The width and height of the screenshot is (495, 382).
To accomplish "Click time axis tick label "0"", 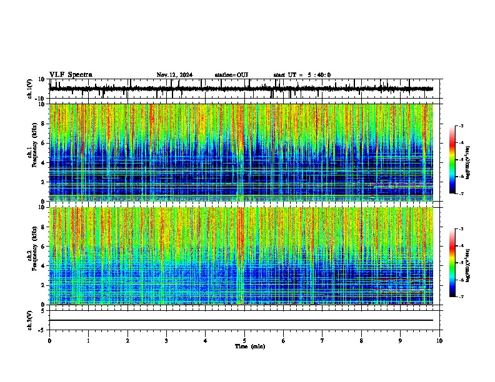I will point(49,341).
